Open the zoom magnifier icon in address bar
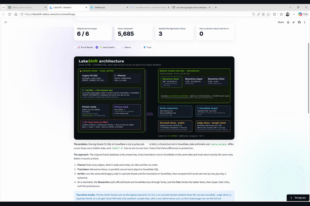 253,14
